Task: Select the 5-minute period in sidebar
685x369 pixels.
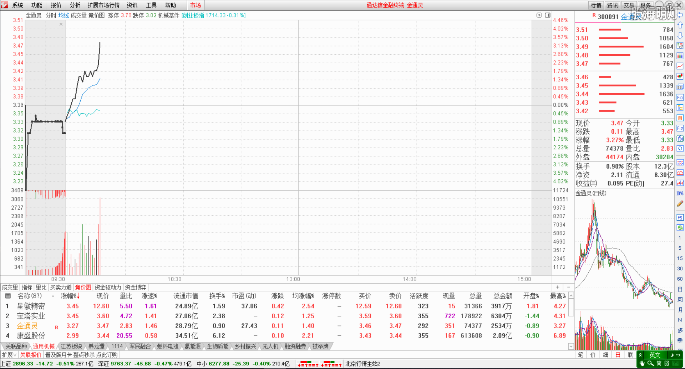Action: 680,248
